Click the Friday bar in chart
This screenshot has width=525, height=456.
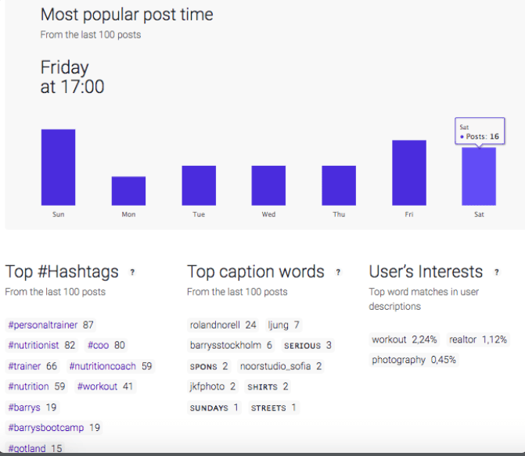(x=409, y=173)
